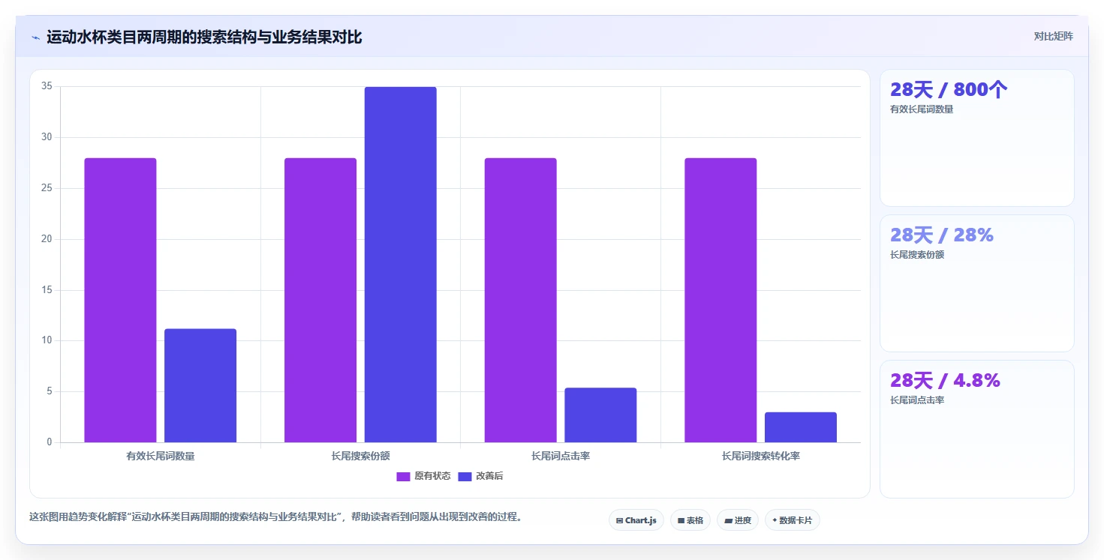The image size is (1104, 560).
Task: Click the y-axis value 20
Action: click(47, 239)
